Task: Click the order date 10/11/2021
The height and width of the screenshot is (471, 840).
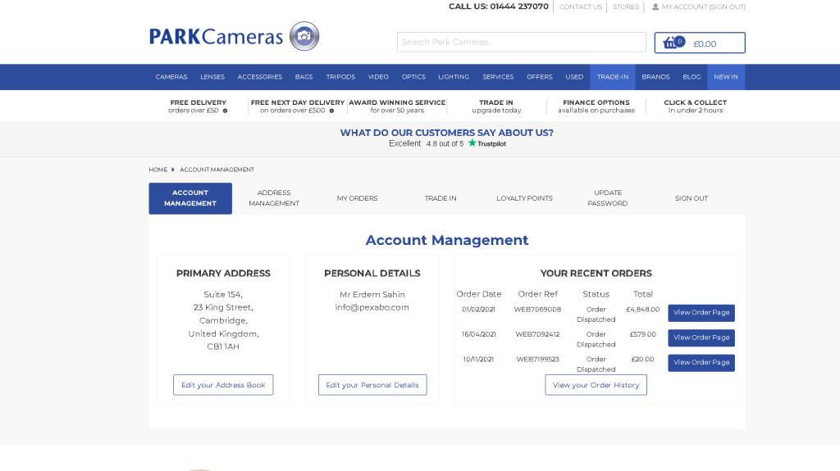Action: pyautogui.click(x=478, y=359)
